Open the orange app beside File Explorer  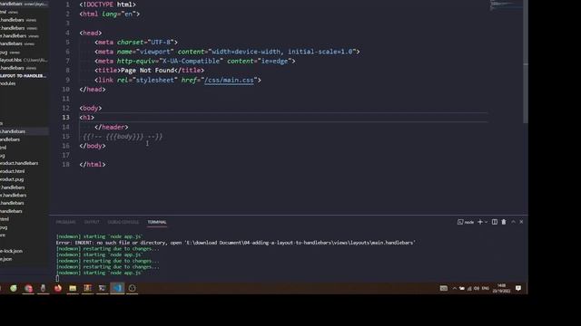(87, 288)
